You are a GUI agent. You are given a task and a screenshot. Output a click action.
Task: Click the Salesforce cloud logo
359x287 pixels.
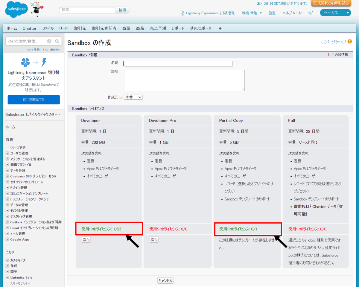(16, 10)
